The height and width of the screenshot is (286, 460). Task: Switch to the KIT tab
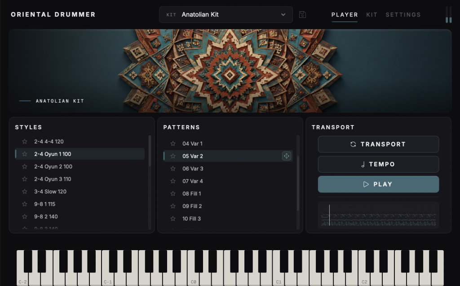[x=372, y=15]
